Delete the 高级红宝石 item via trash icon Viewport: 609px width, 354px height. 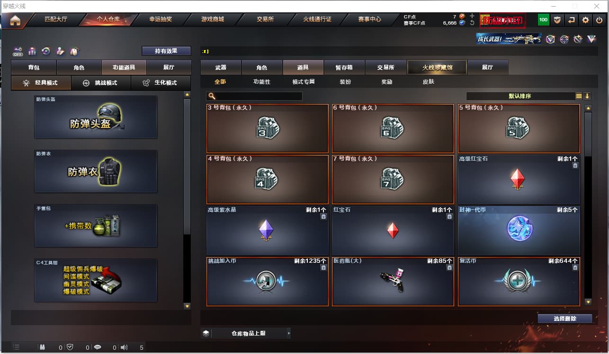[x=575, y=165]
